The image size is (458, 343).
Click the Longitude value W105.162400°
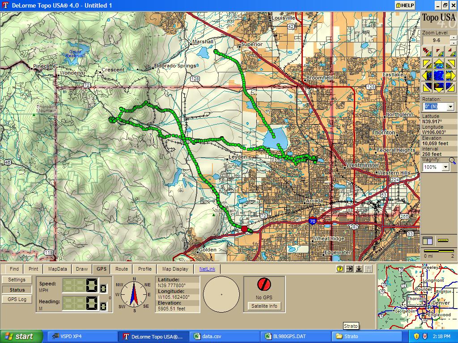click(174, 297)
